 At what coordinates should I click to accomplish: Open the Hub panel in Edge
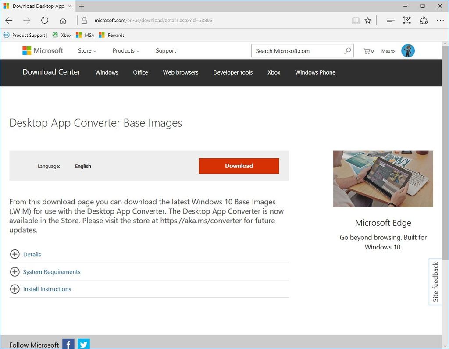tap(390, 20)
